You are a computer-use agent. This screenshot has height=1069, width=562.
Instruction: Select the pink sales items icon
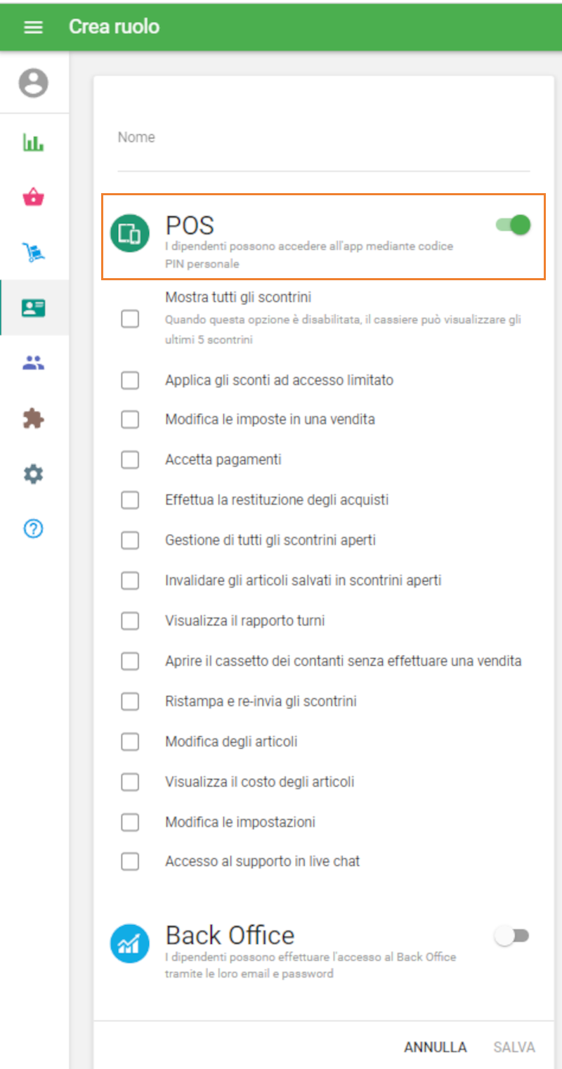pyautogui.click(x=33, y=197)
